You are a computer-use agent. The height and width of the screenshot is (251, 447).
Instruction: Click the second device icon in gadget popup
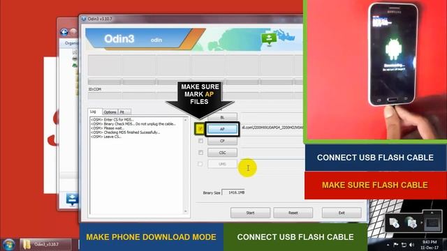click(411, 222)
